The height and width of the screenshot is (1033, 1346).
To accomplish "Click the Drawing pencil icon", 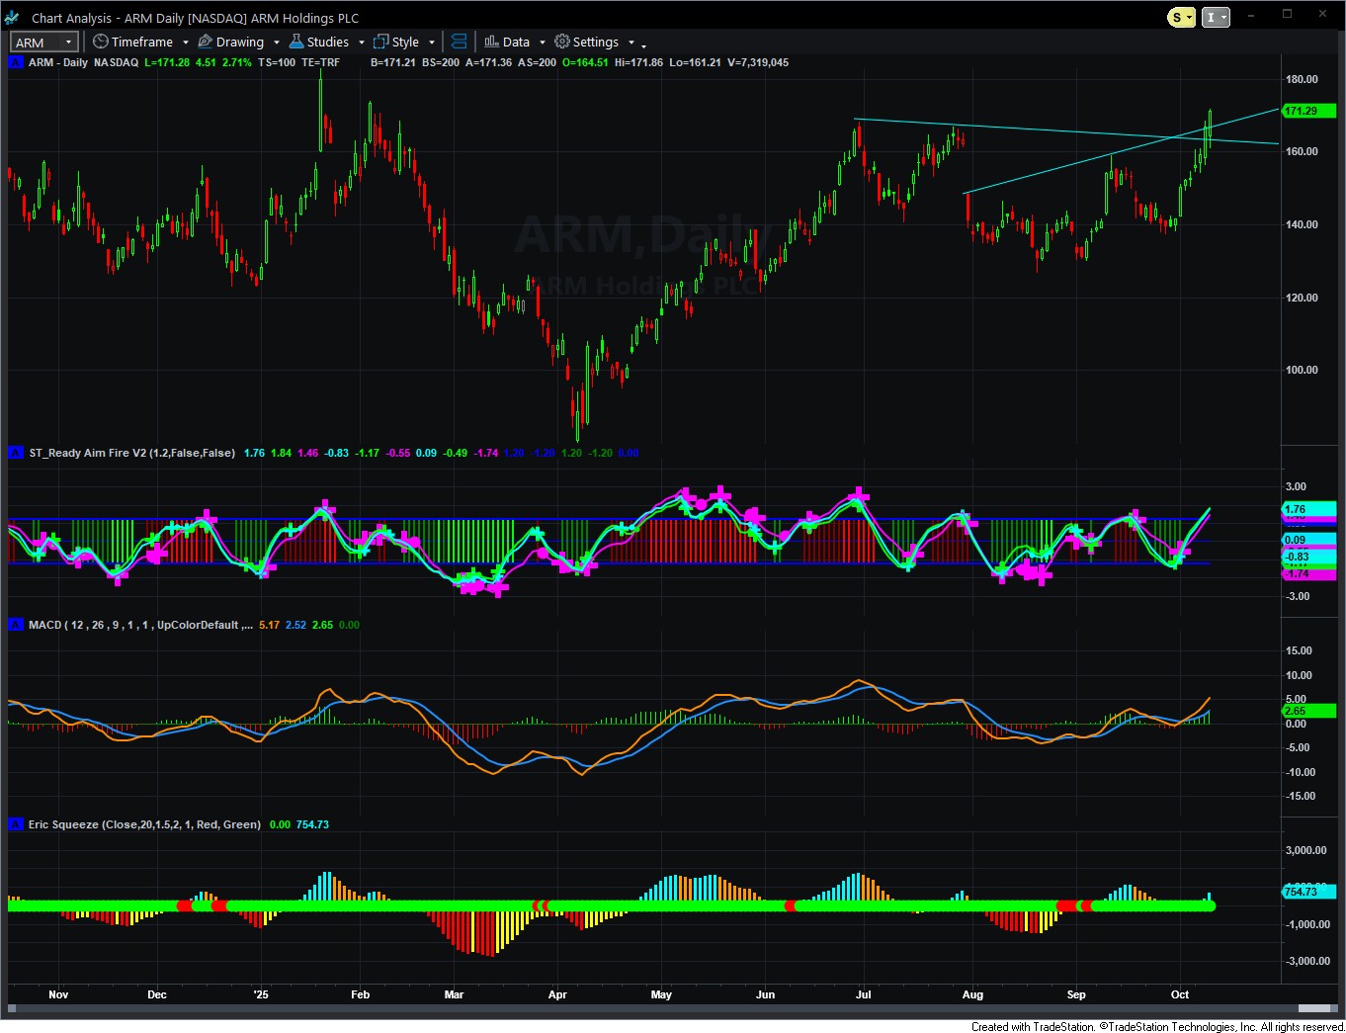I will [x=206, y=42].
